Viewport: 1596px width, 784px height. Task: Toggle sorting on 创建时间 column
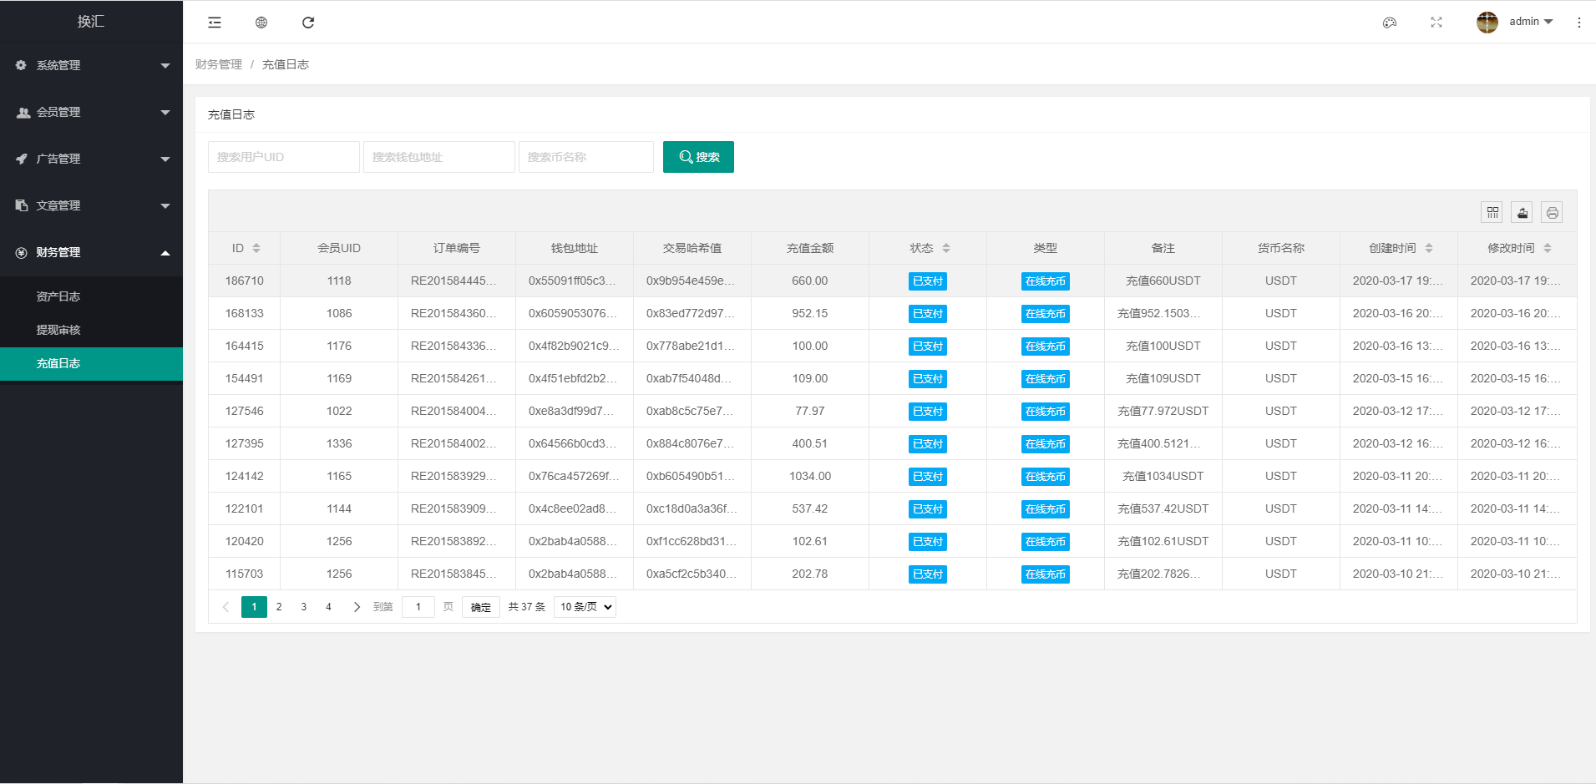click(x=1429, y=248)
